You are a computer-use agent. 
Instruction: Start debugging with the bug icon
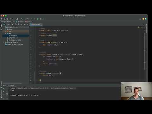pyautogui.click(x=38, y=19)
